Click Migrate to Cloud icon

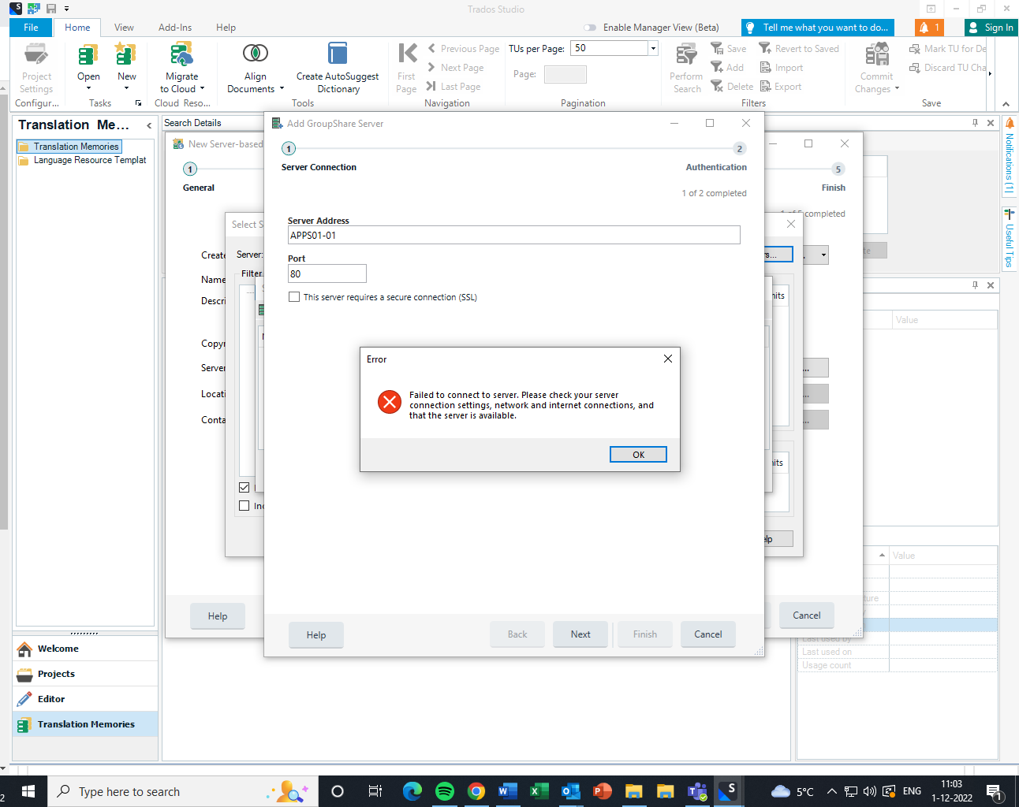pyautogui.click(x=181, y=55)
